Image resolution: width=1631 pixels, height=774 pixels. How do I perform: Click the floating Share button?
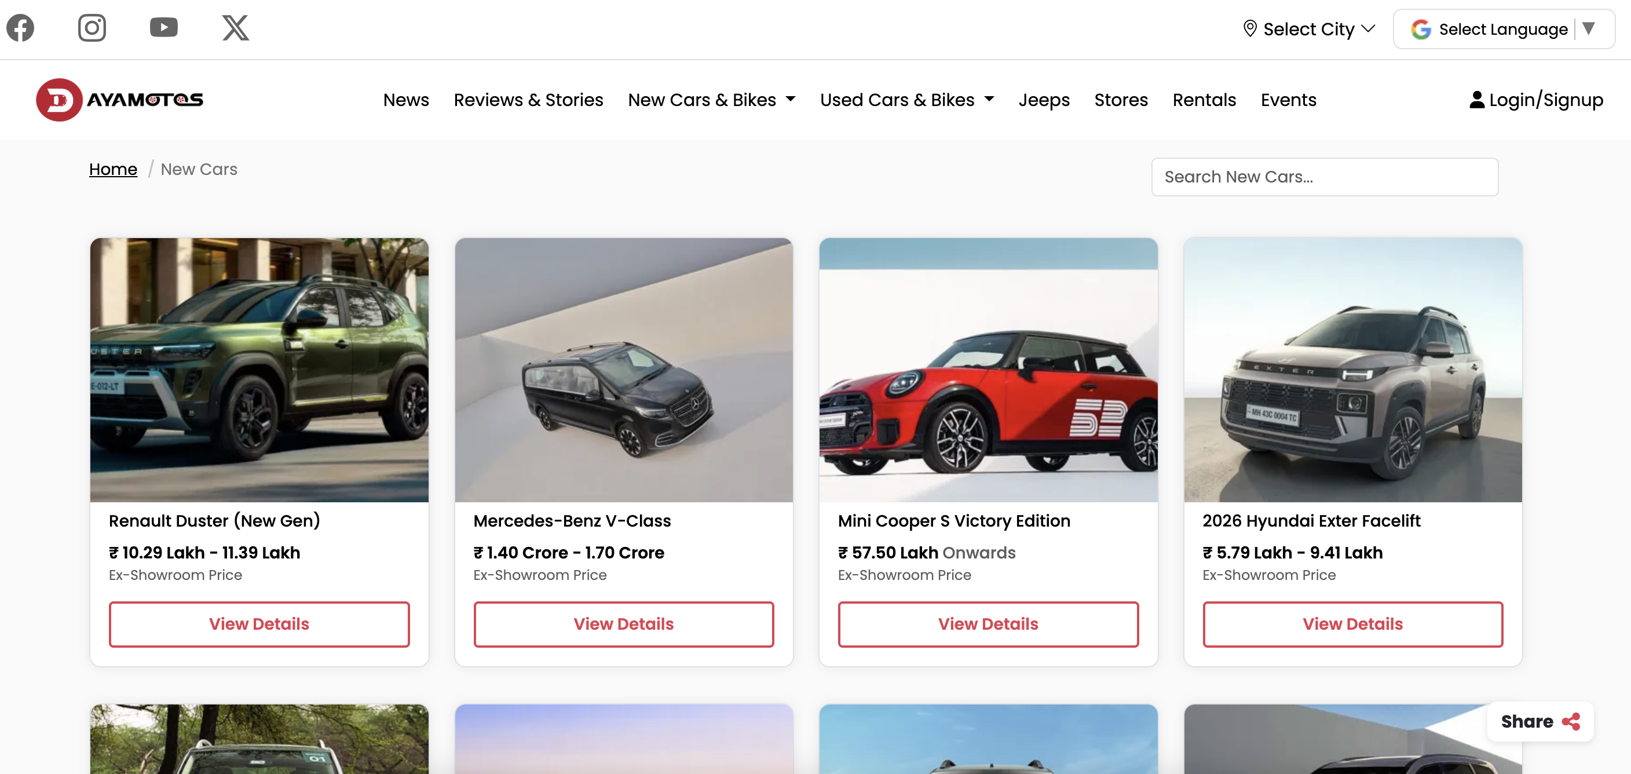(x=1540, y=721)
